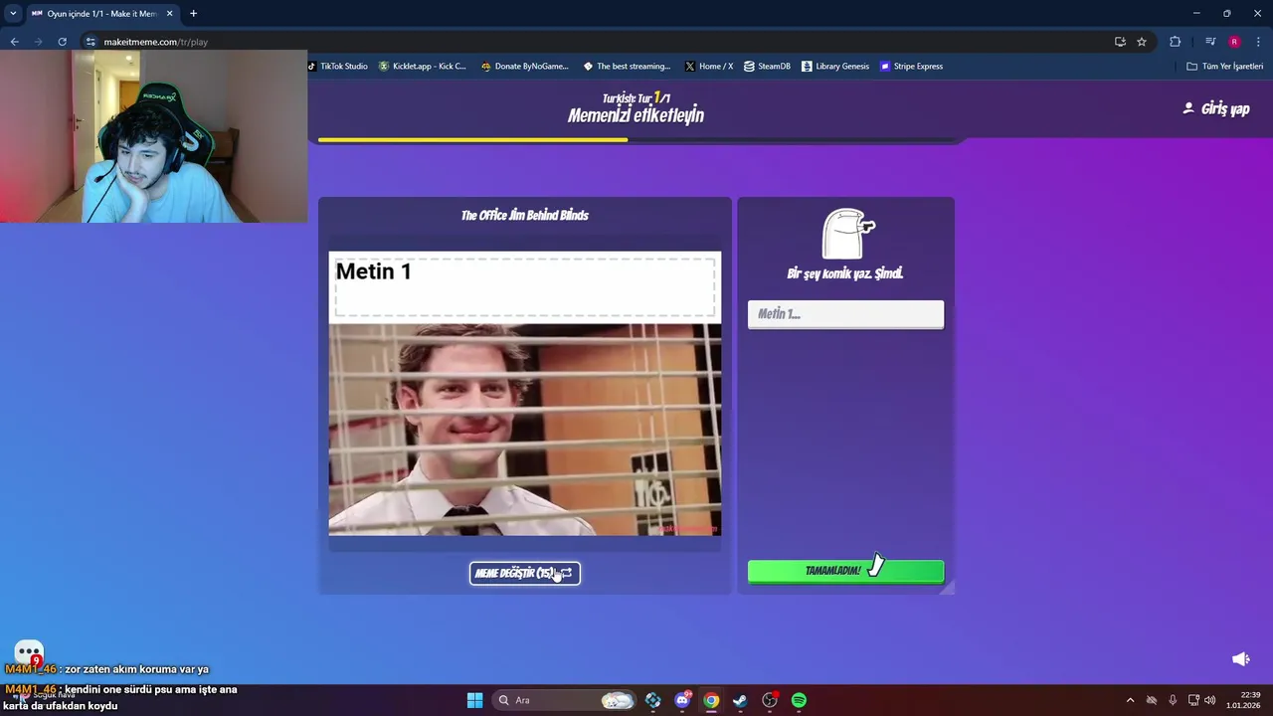
Task: Open the Chrome three-dot menu
Action: click(x=1259, y=42)
